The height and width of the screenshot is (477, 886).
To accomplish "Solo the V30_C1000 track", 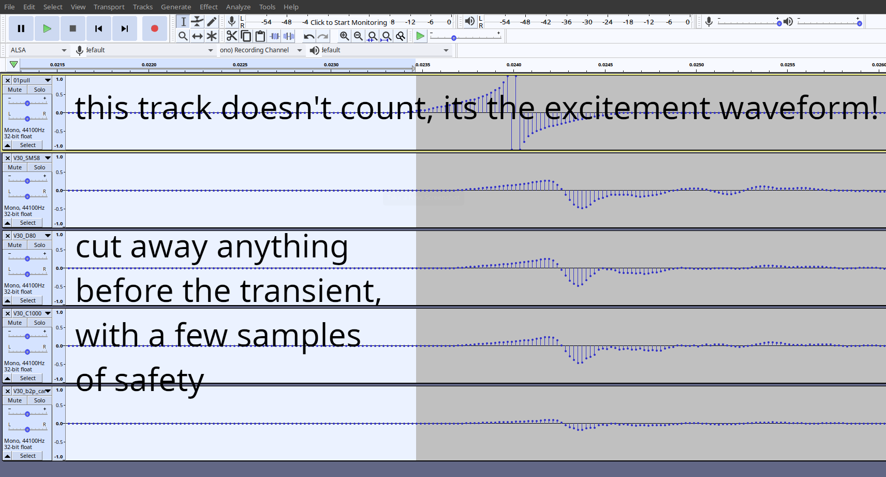I will 40,323.
